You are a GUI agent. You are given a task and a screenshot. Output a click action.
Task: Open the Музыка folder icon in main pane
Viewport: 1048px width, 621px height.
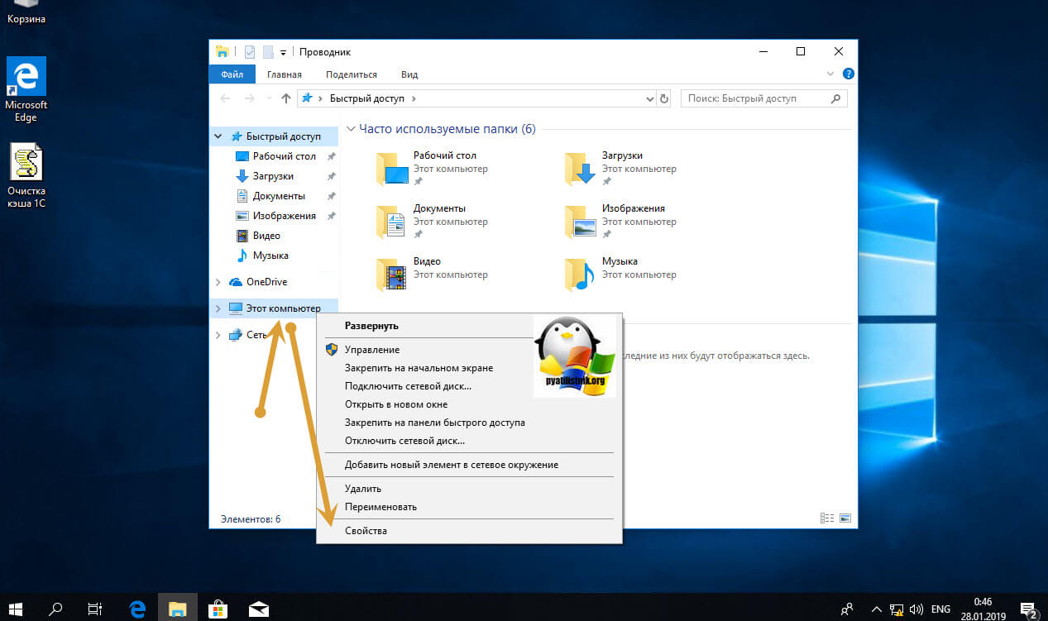(581, 275)
